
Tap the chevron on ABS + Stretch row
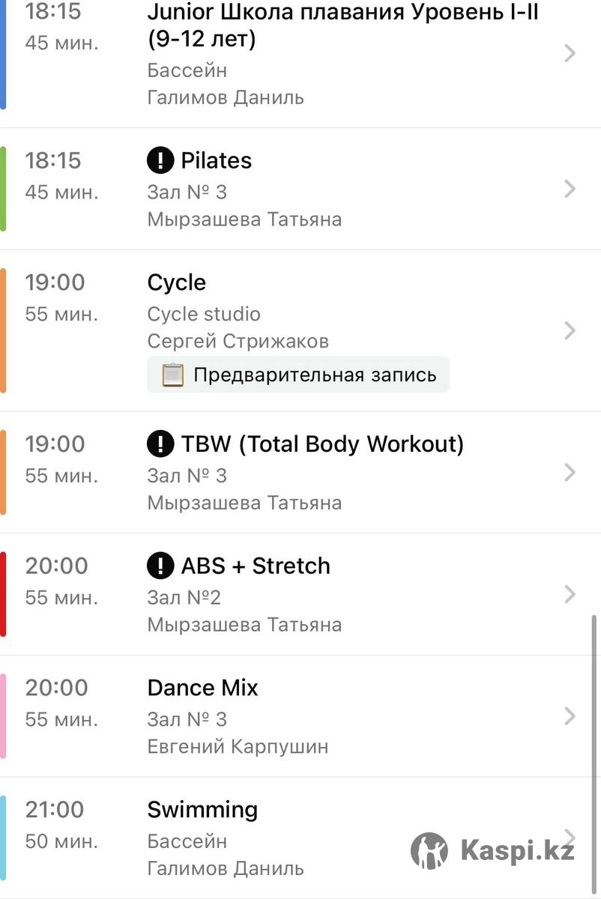coord(570,594)
